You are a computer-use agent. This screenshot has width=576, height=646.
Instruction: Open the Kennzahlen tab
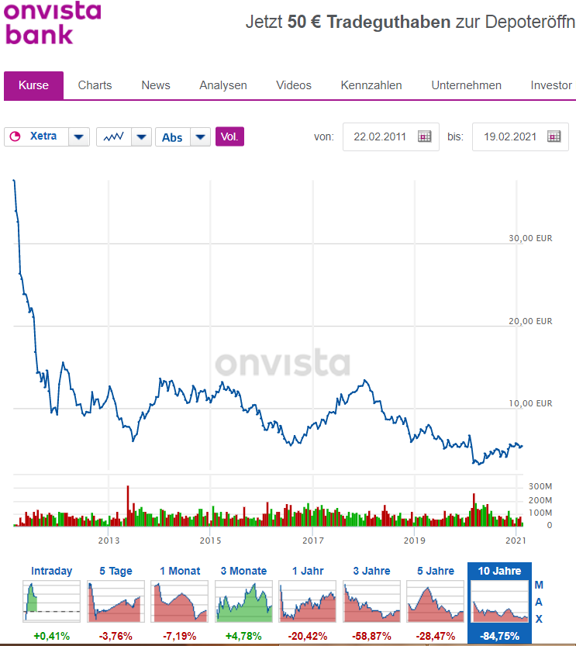click(371, 85)
